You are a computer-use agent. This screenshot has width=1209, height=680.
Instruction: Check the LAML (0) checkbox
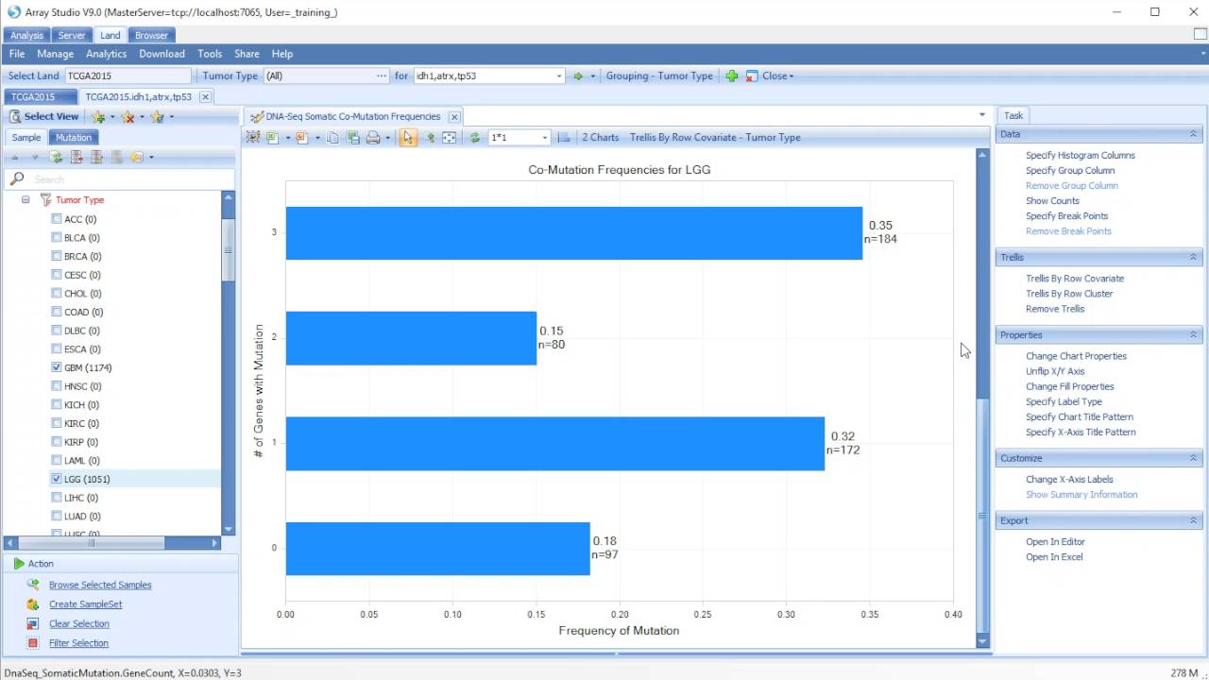coord(57,460)
